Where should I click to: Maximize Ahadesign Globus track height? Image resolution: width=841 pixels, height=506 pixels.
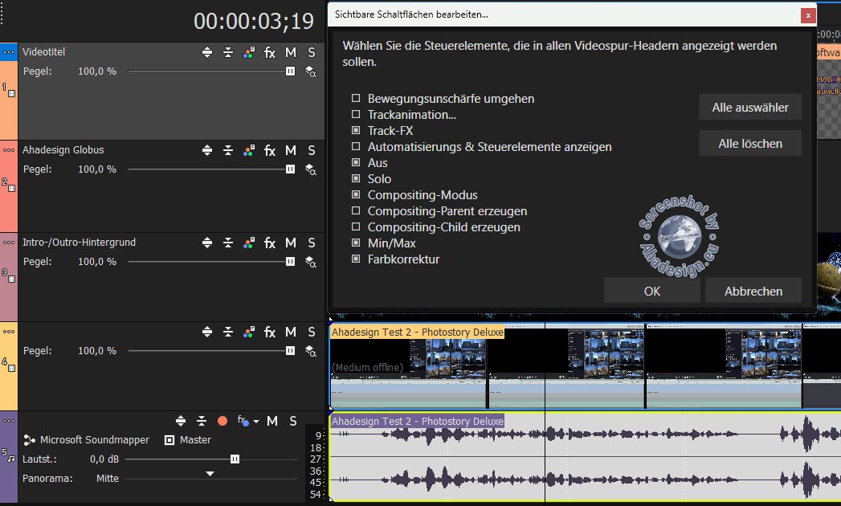[x=207, y=151]
